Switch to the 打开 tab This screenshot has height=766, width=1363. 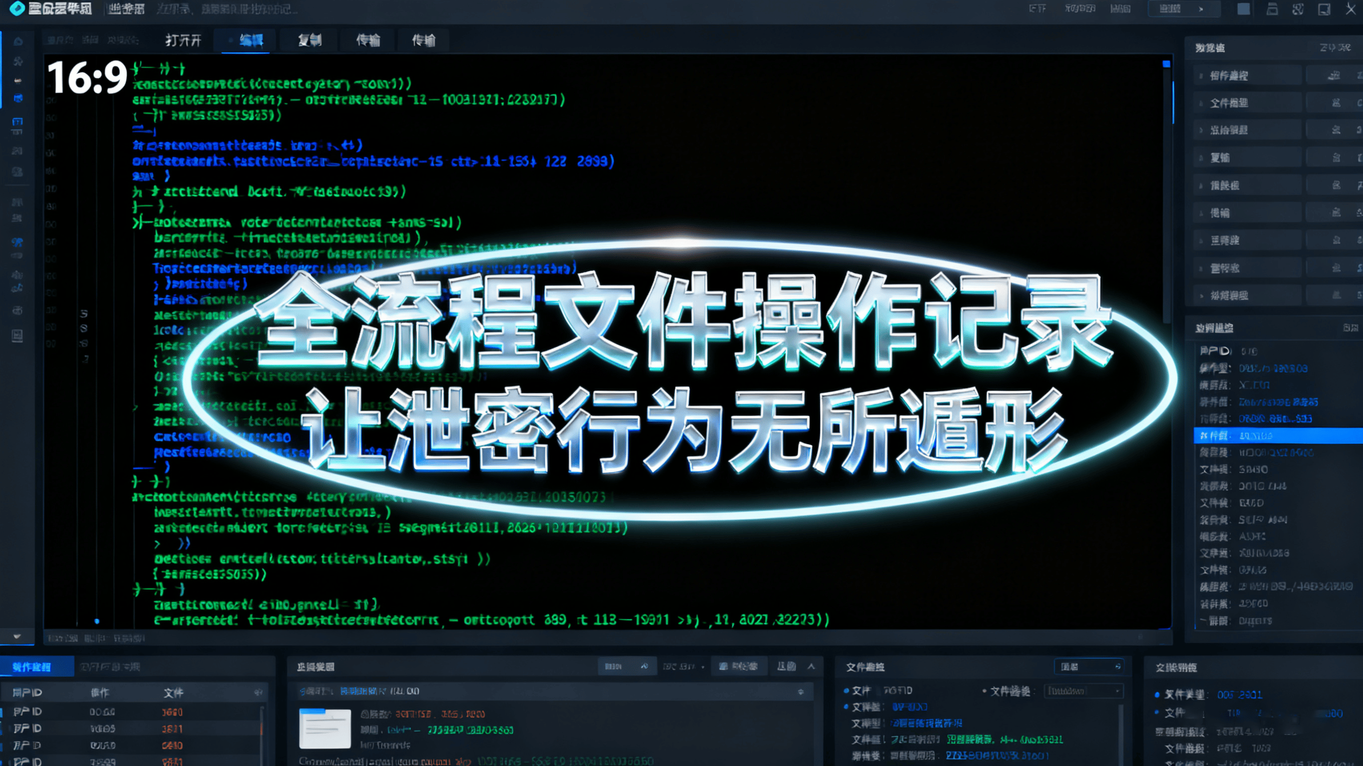[x=183, y=41]
